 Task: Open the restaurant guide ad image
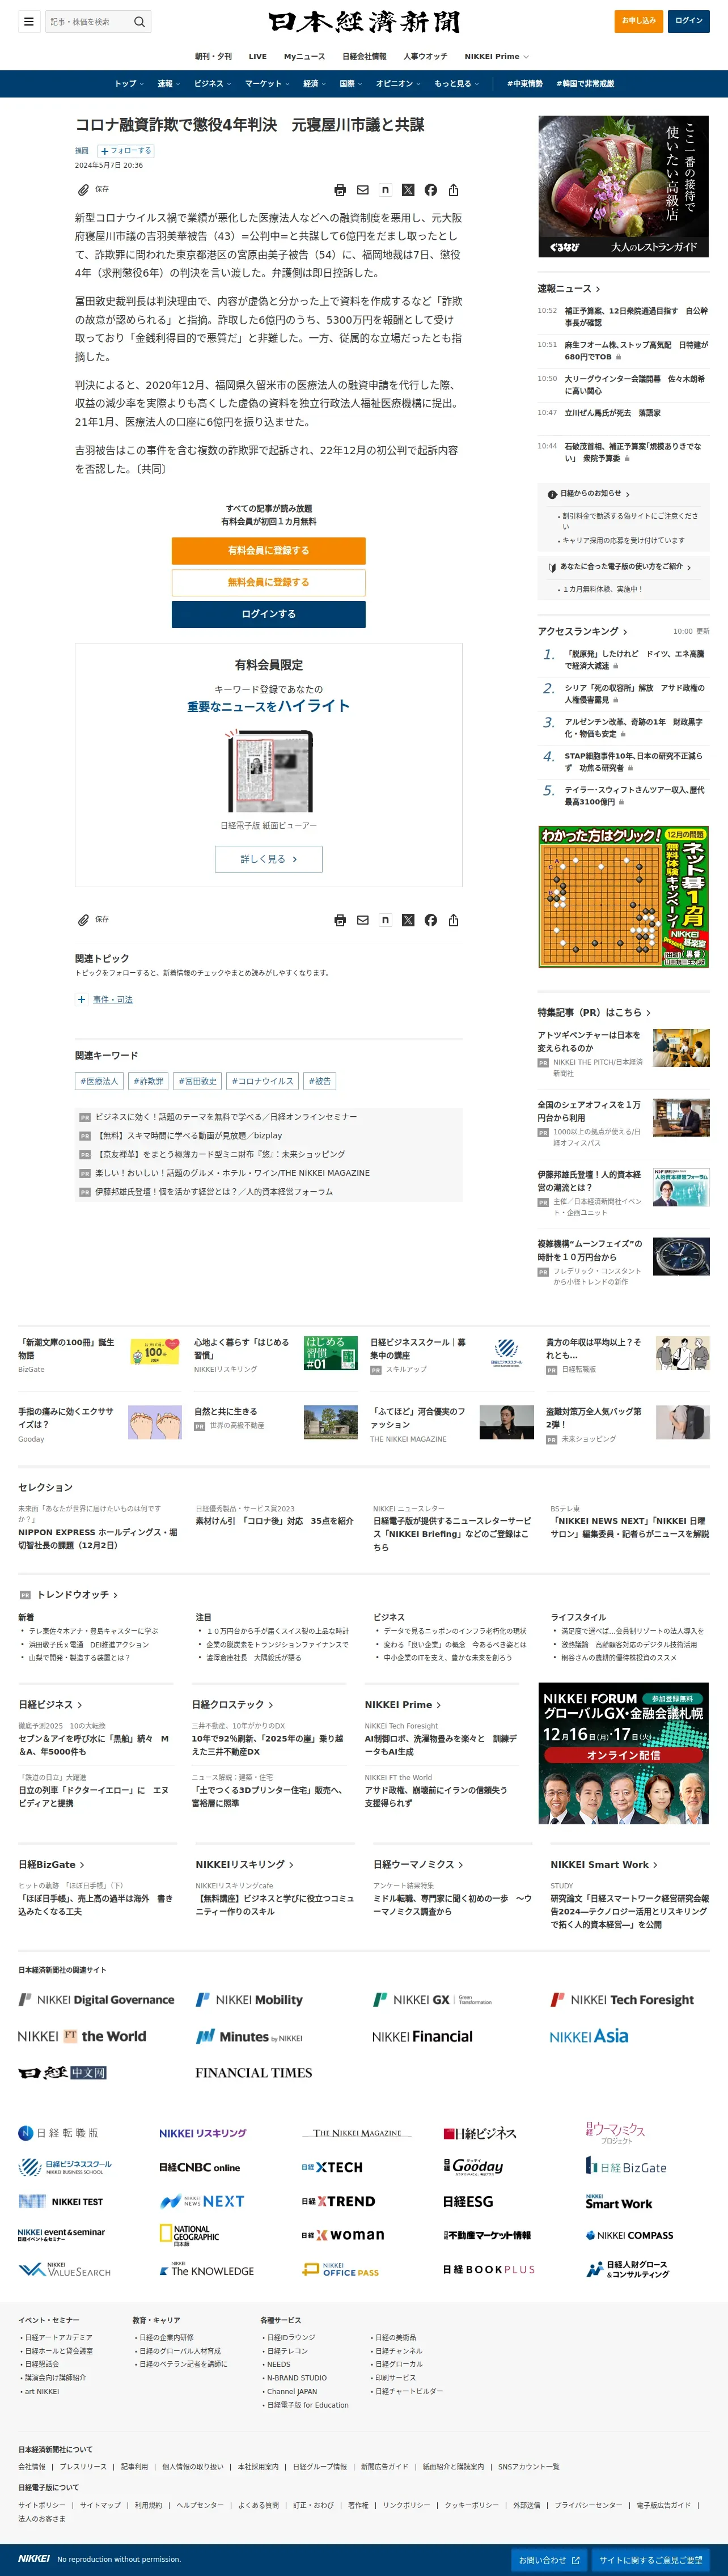pyautogui.click(x=624, y=186)
